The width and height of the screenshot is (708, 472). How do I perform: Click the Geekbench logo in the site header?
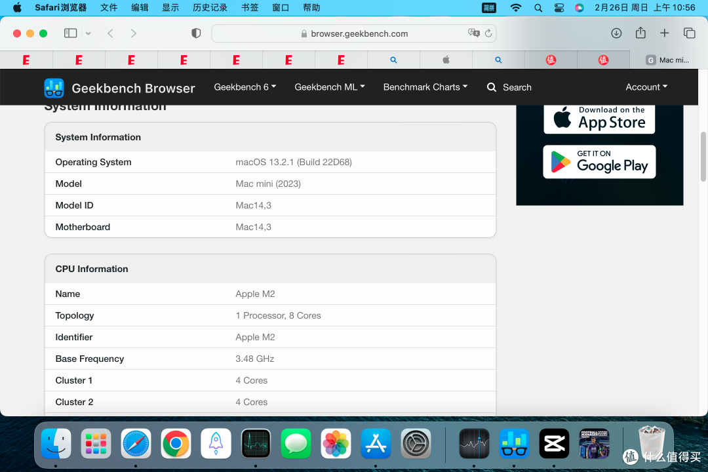click(x=54, y=88)
